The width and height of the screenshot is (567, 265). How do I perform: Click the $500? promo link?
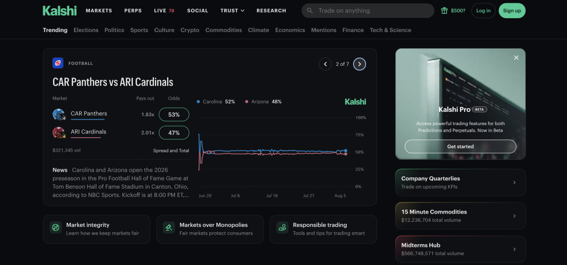pos(458,11)
